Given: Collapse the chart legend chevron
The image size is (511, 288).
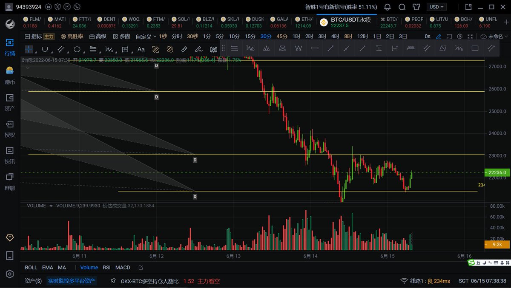Looking at the screenshot, I should click(x=28, y=68).
